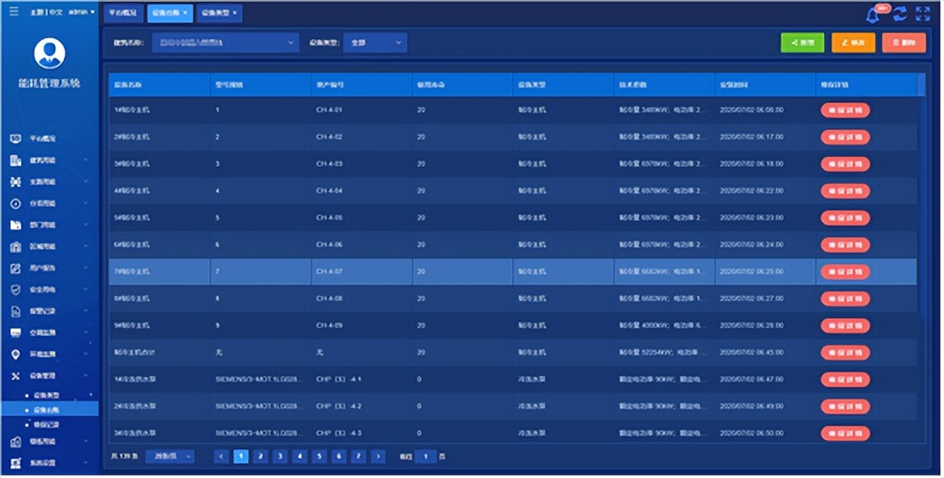
Task: Click the green Add (新增) button
Action: 802,43
